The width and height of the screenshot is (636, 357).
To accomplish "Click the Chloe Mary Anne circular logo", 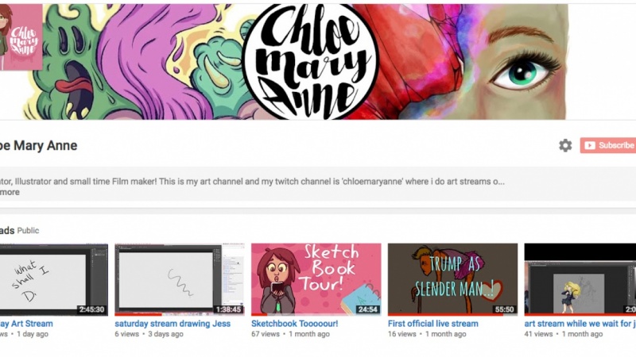I will click(310, 62).
